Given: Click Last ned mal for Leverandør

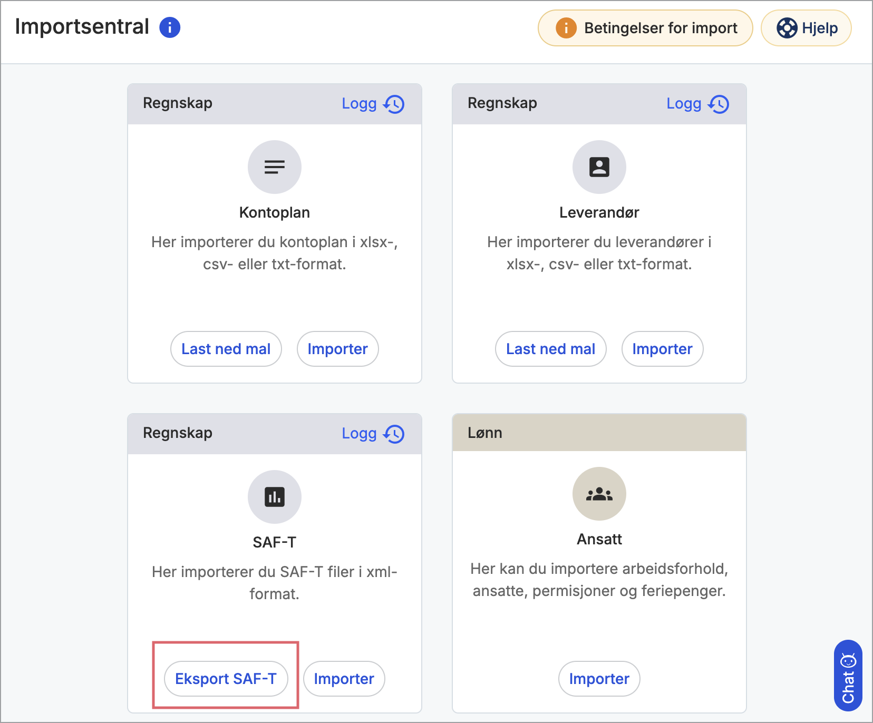Looking at the screenshot, I should tap(551, 349).
